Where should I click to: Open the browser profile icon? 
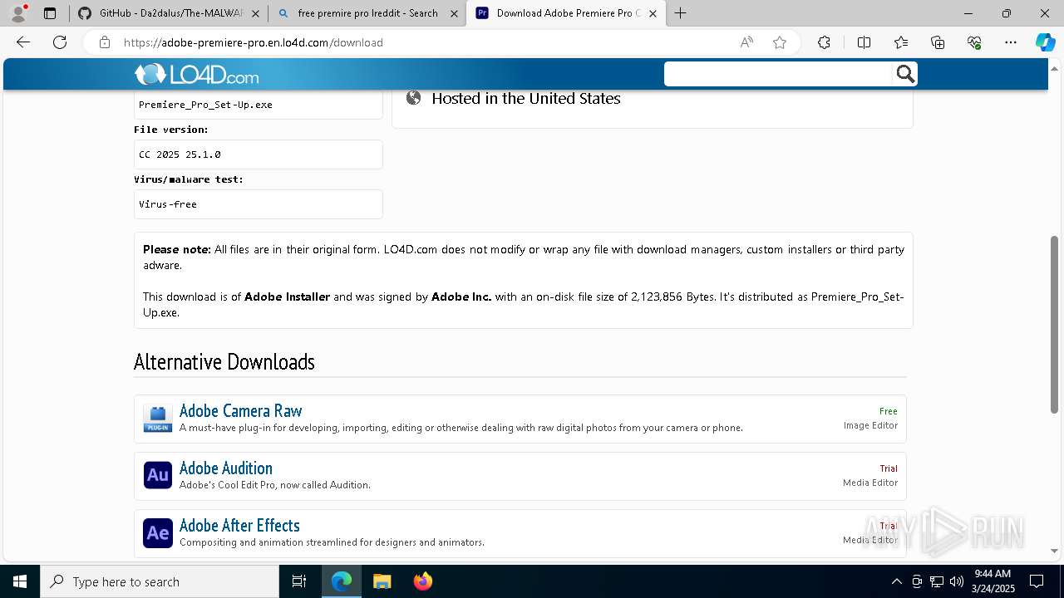[18, 13]
